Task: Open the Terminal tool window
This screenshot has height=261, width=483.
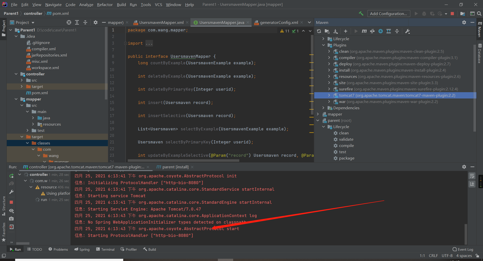Action: (105, 249)
